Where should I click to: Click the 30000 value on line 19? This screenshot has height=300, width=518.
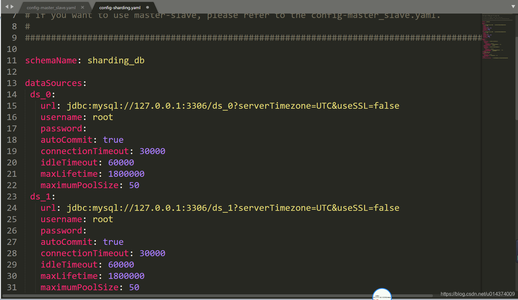(152, 151)
